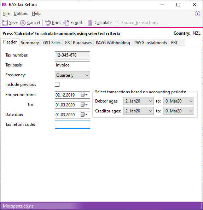Tick the Include previous checkbox
The height and width of the screenshot is (210, 203).
(x=57, y=84)
